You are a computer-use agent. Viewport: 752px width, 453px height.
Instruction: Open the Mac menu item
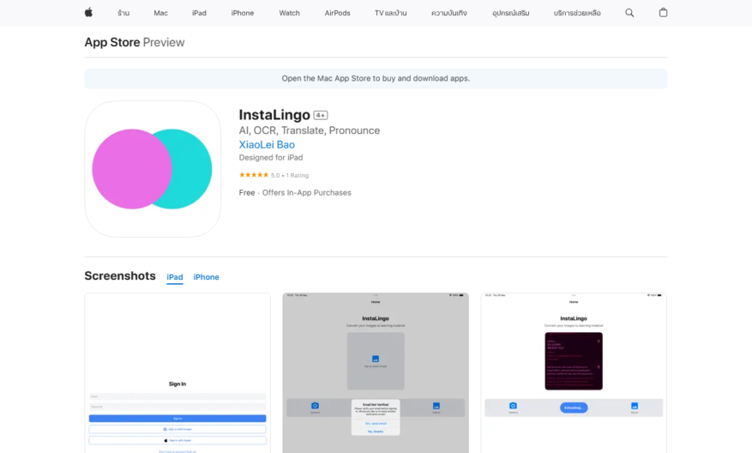160,13
